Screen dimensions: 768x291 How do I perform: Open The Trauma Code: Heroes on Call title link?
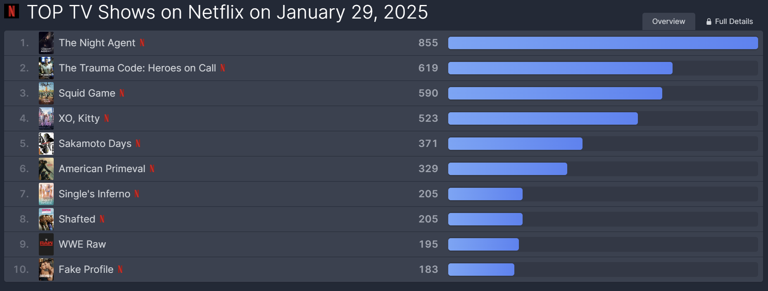pyautogui.click(x=137, y=68)
